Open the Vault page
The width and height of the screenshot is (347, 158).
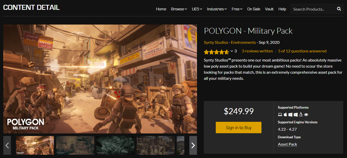(269, 9)
